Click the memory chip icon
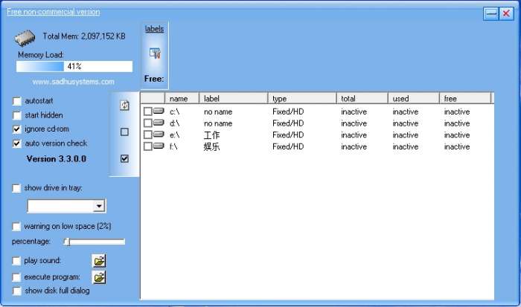 (x=25, y=38)
